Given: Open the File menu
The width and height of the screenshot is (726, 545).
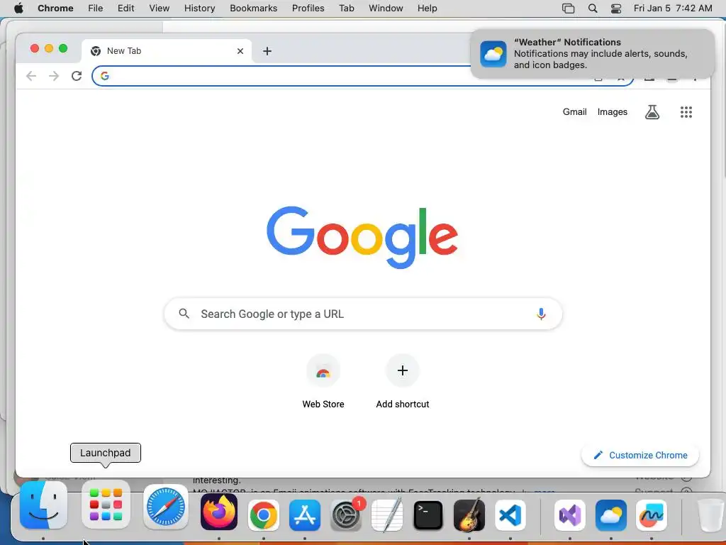Looking at the screenshot, I should click(x=96, y=9).
